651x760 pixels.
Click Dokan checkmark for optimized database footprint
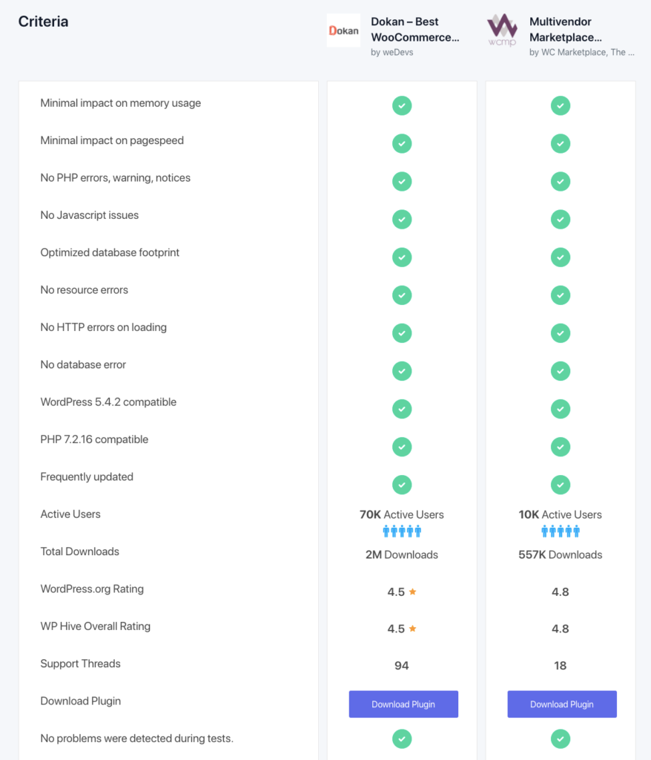(402, 257)
